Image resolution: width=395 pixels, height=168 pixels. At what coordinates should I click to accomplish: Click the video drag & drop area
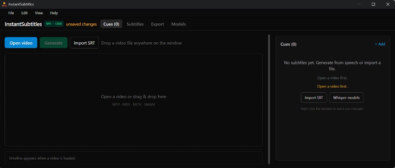click(133, 100)
